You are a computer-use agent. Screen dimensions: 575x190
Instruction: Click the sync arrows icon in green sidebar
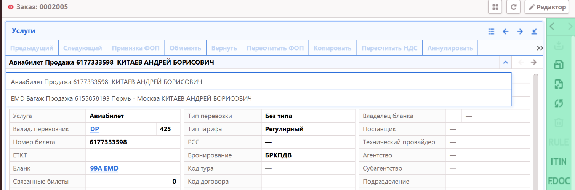point(559,103)
